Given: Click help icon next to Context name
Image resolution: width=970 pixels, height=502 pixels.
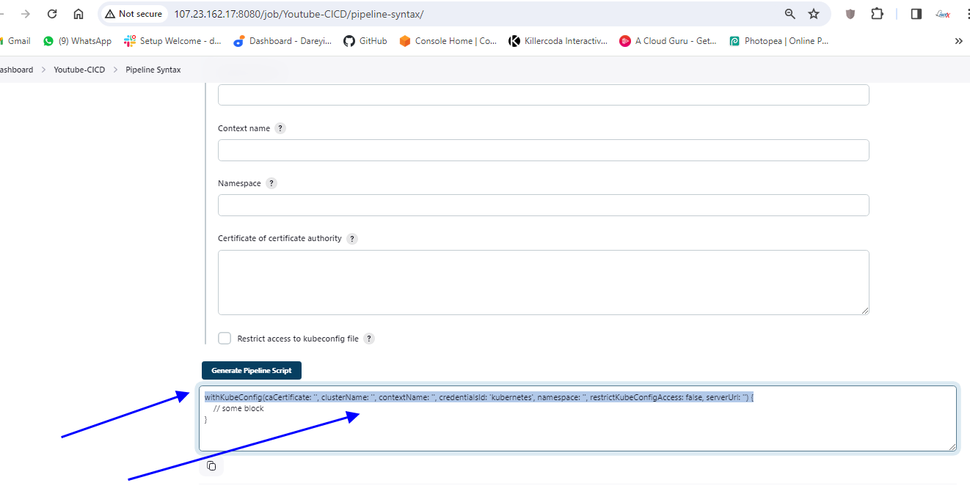Looking at the screenshot, I should point(280,128).
